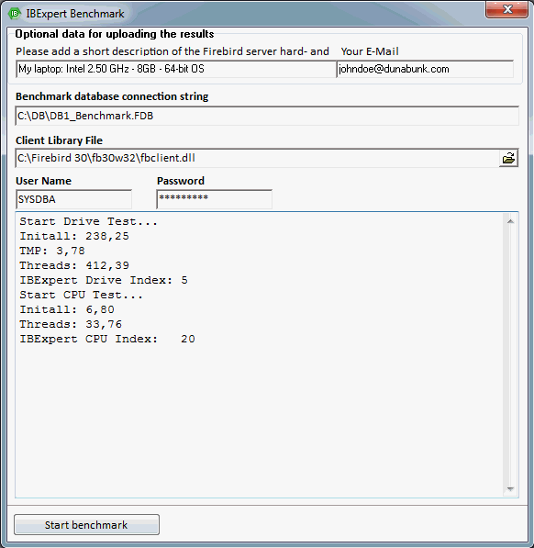Click the Benchmark database connection string field

pos(267,116)
